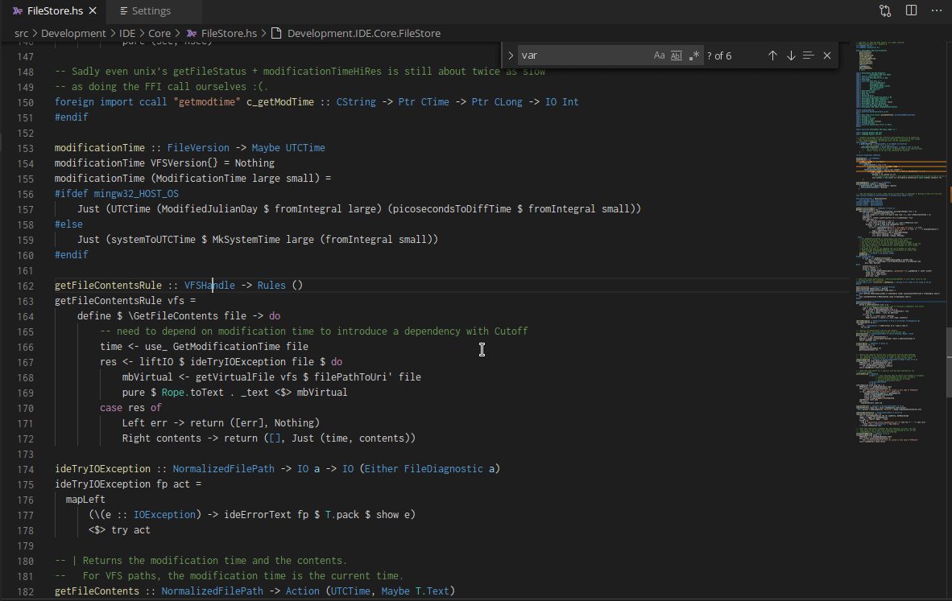Screen dimensions: 952x601
Task: Toggle Match Whole Word option
Action: 677,56
